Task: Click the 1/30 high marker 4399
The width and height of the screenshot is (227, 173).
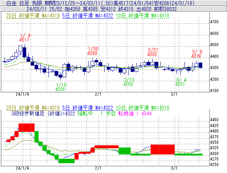Action: click(x=93, y=54)
